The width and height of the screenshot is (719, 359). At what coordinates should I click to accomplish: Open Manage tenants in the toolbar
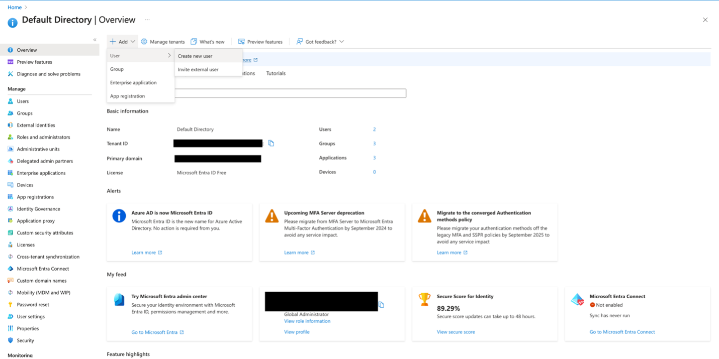click(x=163, y=42)
